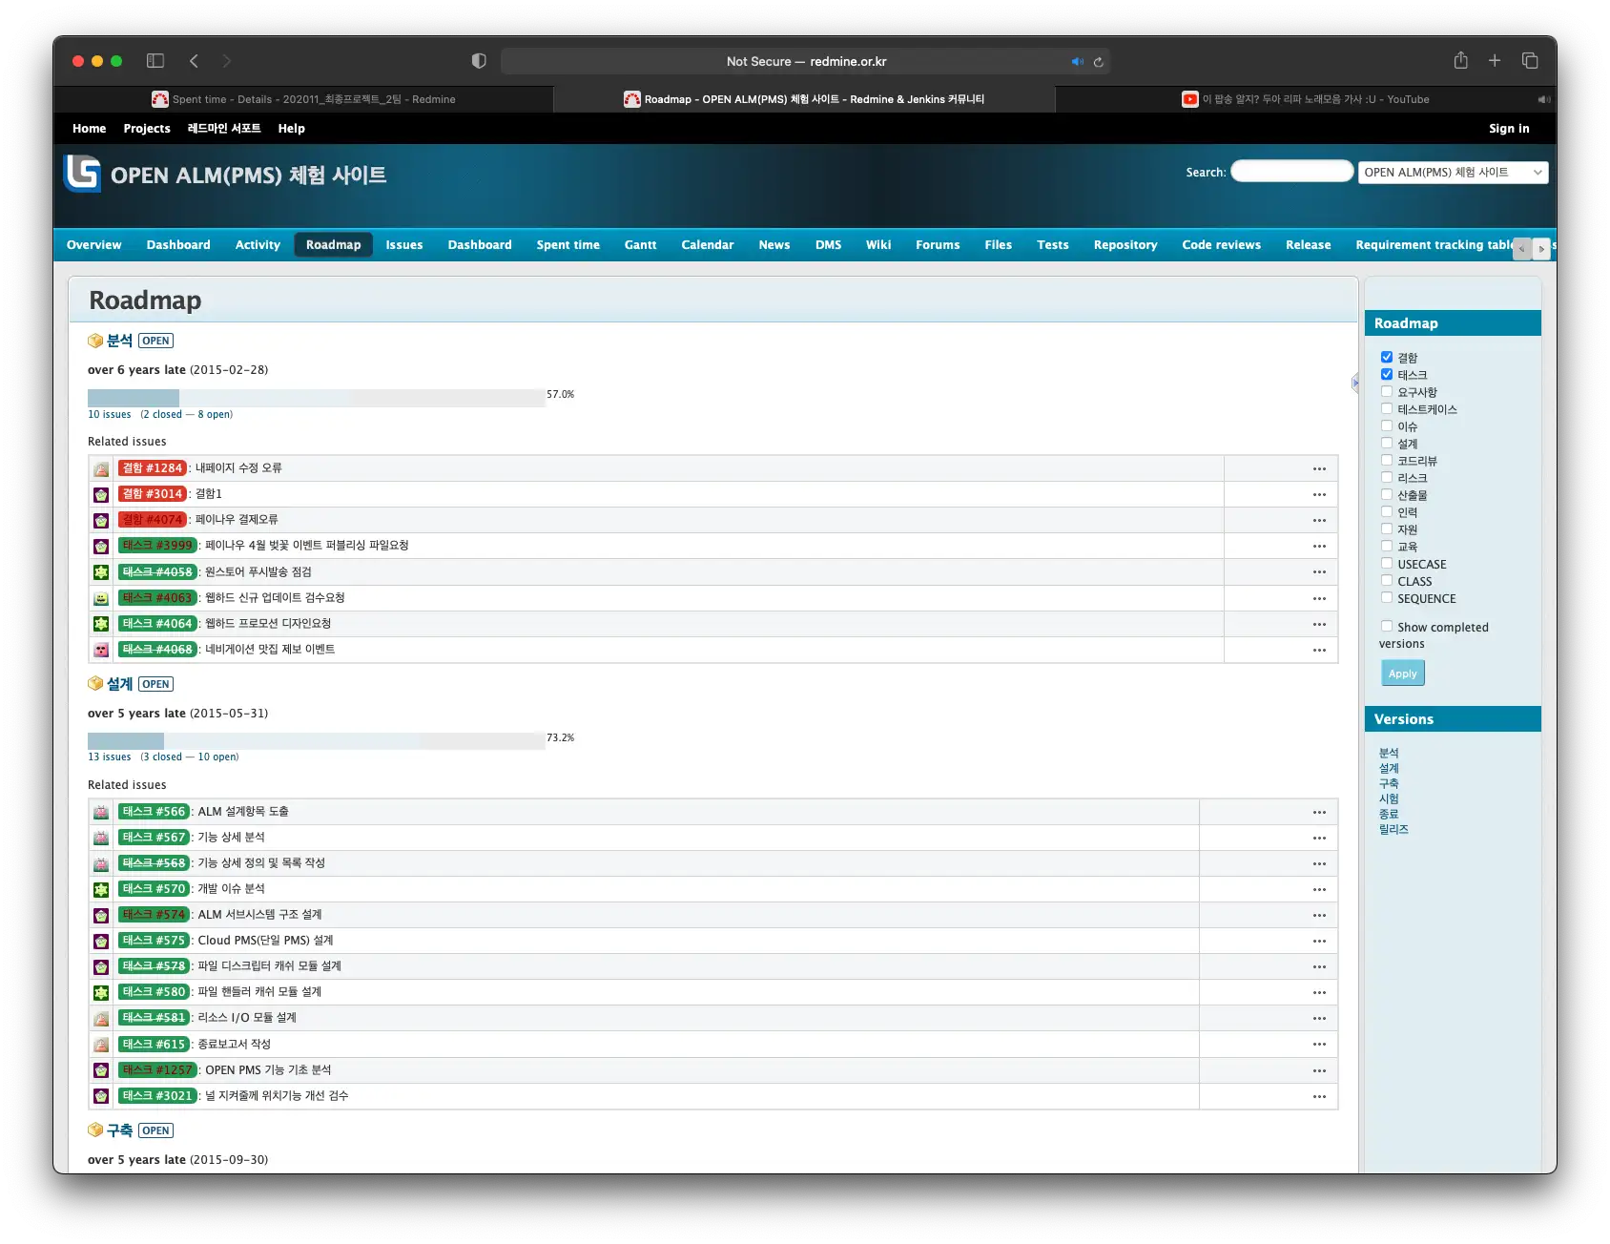Click the Sign in link
Screen dimensions: 1610x1244
(x=1509, y=129)
